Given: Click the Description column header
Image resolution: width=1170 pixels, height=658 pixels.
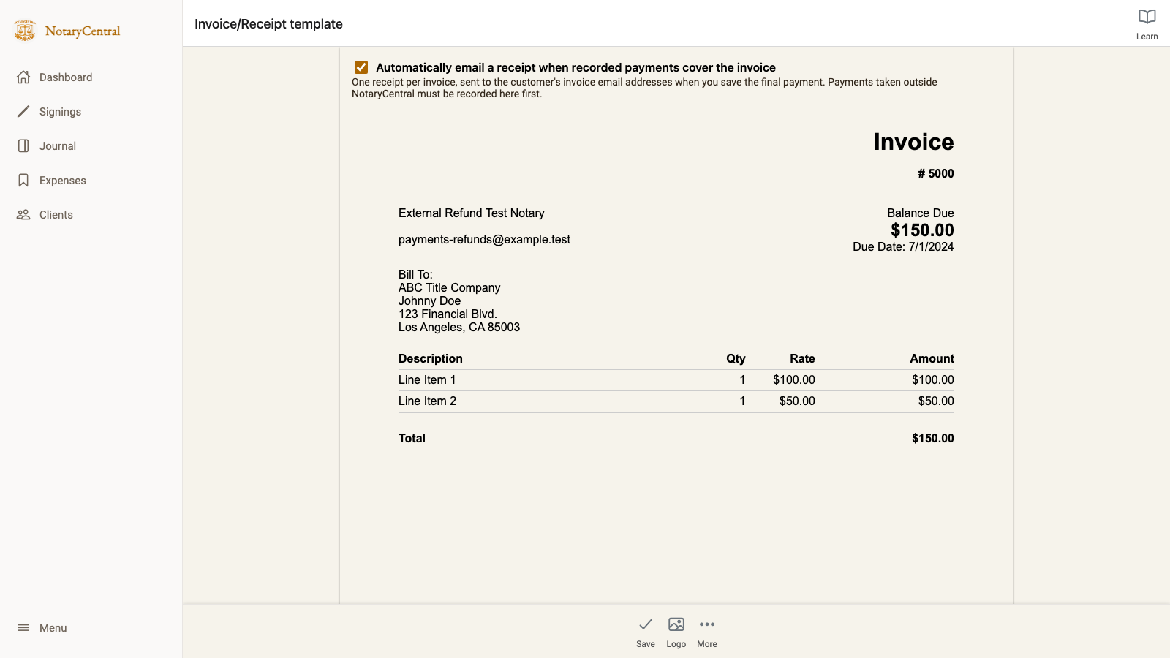Looking at the screenshot, I should pyautogui.click(x=431, y=358).
